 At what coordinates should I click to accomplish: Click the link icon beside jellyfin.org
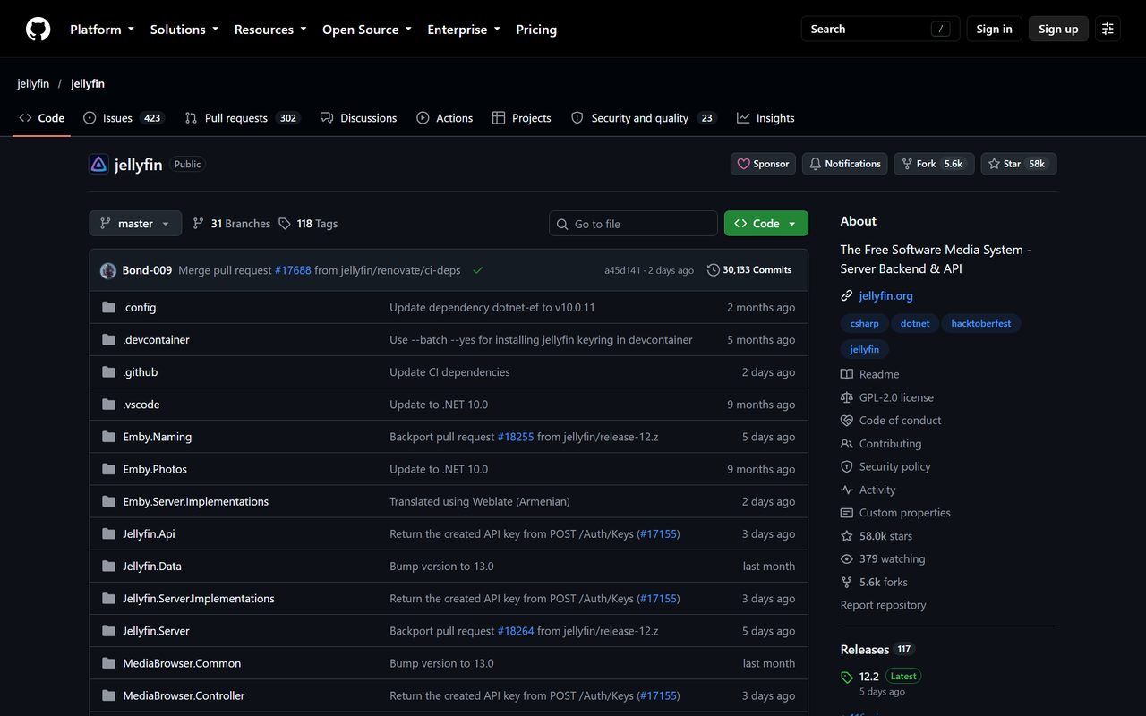[x=847, y=295]
